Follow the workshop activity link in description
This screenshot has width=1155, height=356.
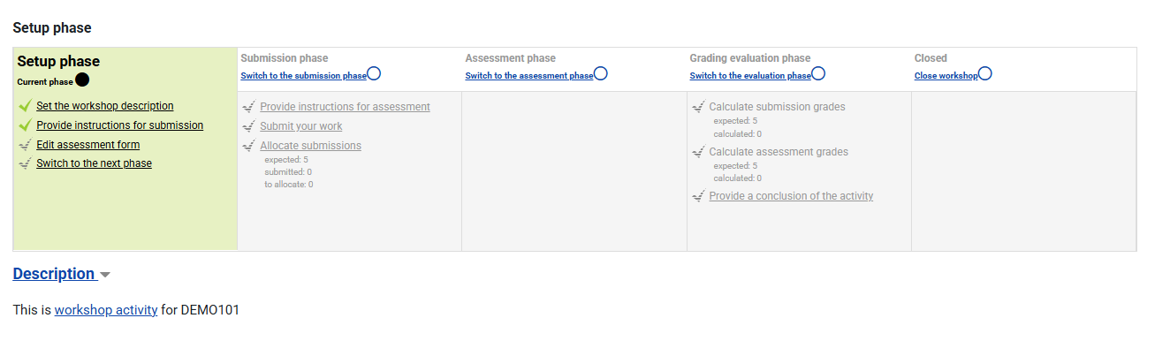[106, 310]
